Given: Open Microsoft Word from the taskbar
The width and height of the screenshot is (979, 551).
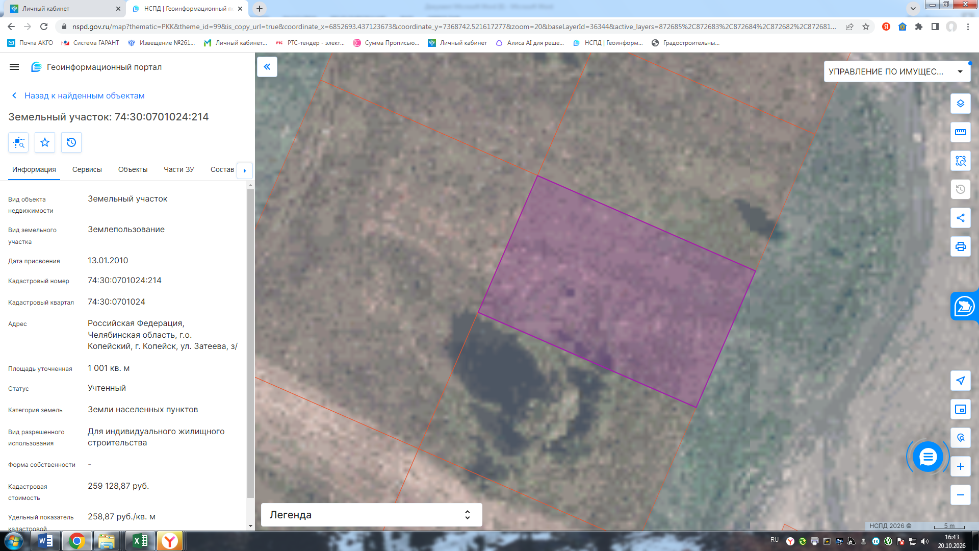Looking at the screenshot, I should coord(46,541).
